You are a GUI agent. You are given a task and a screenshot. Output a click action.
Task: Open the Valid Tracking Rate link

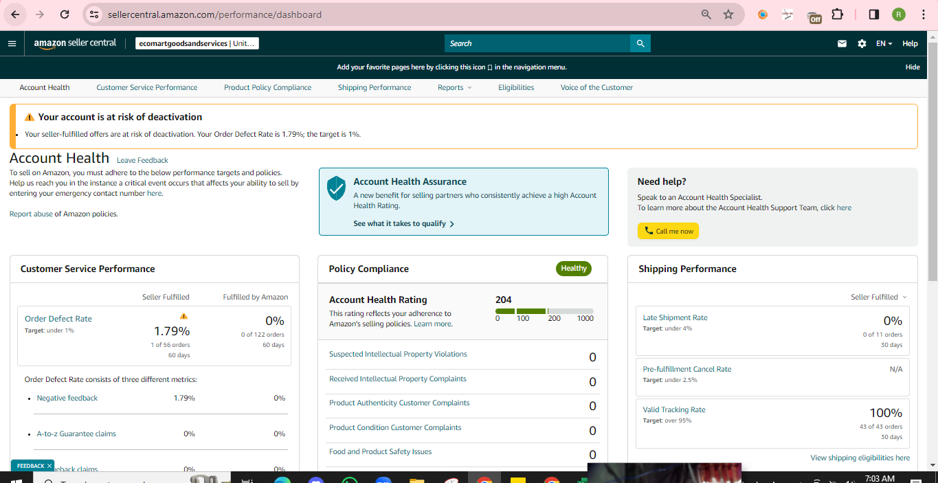674,409
